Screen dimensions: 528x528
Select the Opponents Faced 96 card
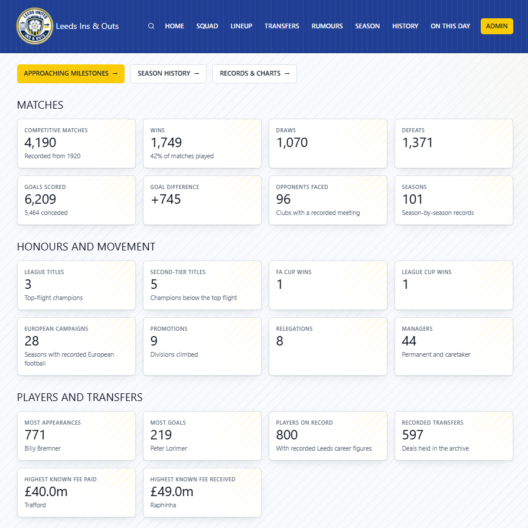(x=328, y=200)
